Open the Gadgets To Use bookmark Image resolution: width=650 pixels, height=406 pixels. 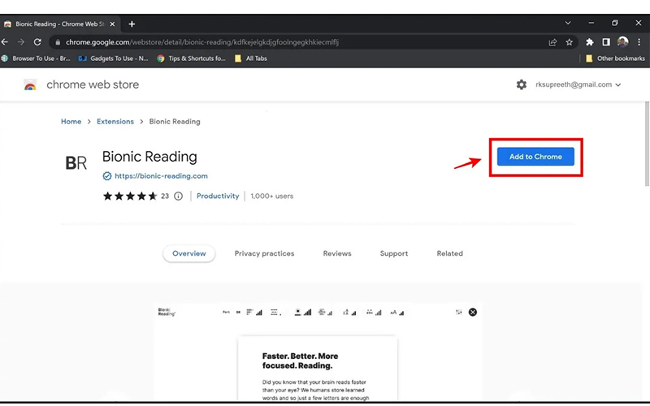click(x=114, y=58)
